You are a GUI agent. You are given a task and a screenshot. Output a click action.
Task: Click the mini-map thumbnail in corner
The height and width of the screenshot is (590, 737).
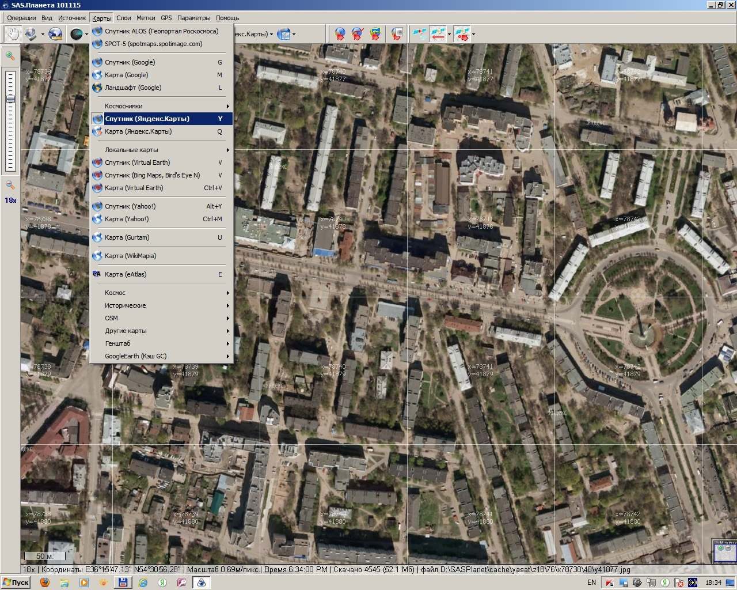(x=724, y=552)
